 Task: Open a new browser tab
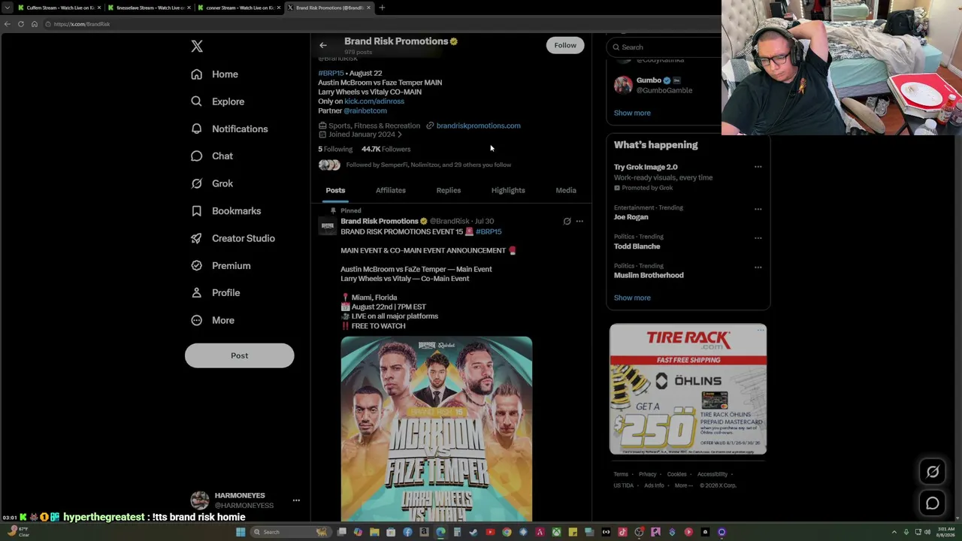382,8
